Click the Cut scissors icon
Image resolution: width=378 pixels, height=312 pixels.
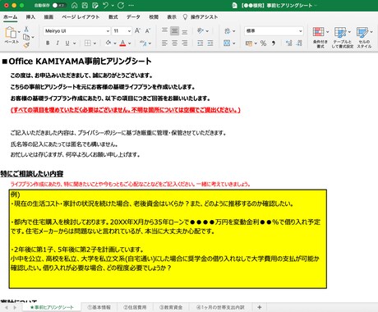(x=26, y=29)
